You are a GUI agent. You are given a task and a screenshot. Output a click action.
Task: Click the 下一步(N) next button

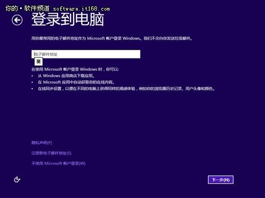(220, 180)
